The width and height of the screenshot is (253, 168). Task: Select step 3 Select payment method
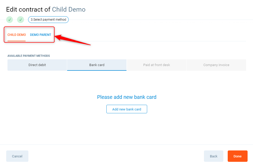click(x=48, y=20)
